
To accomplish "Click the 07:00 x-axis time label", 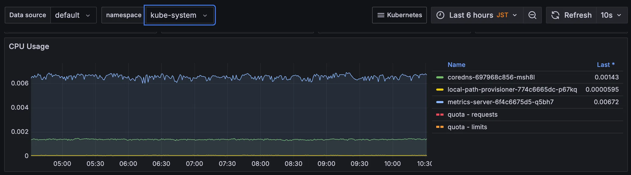I will tap(194, 164).
